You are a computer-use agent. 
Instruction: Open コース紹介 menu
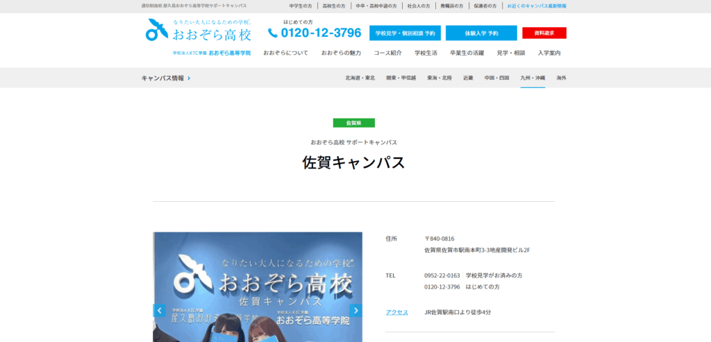pyautogui.click(x=387, y=53)
